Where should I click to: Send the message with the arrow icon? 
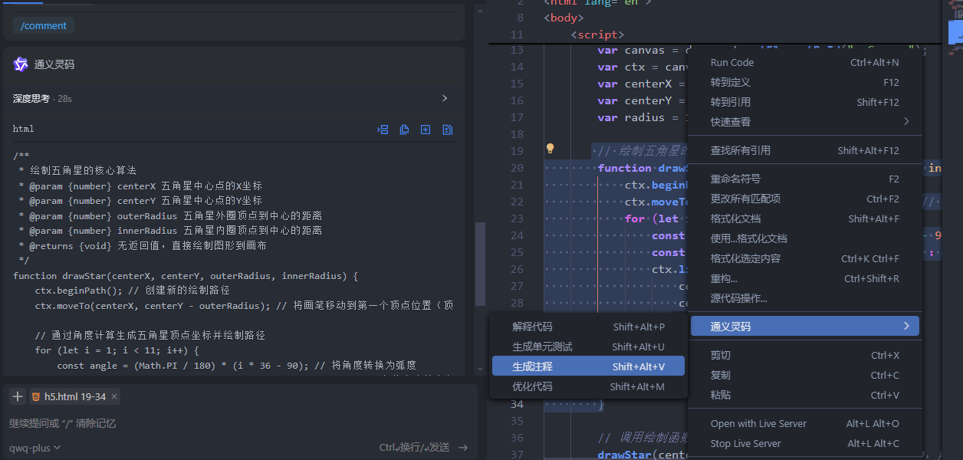coord(462,448)
